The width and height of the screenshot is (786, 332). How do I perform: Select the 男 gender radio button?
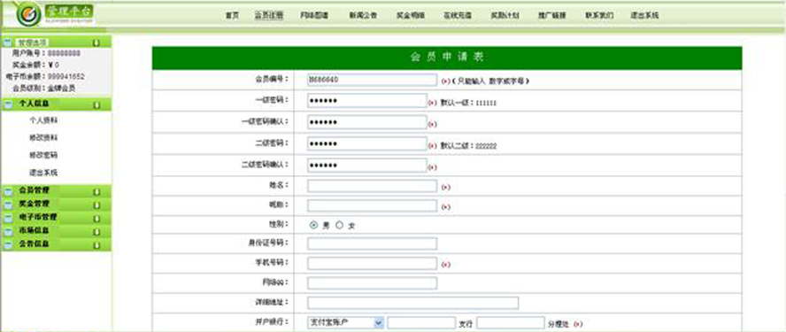[314, 226]
